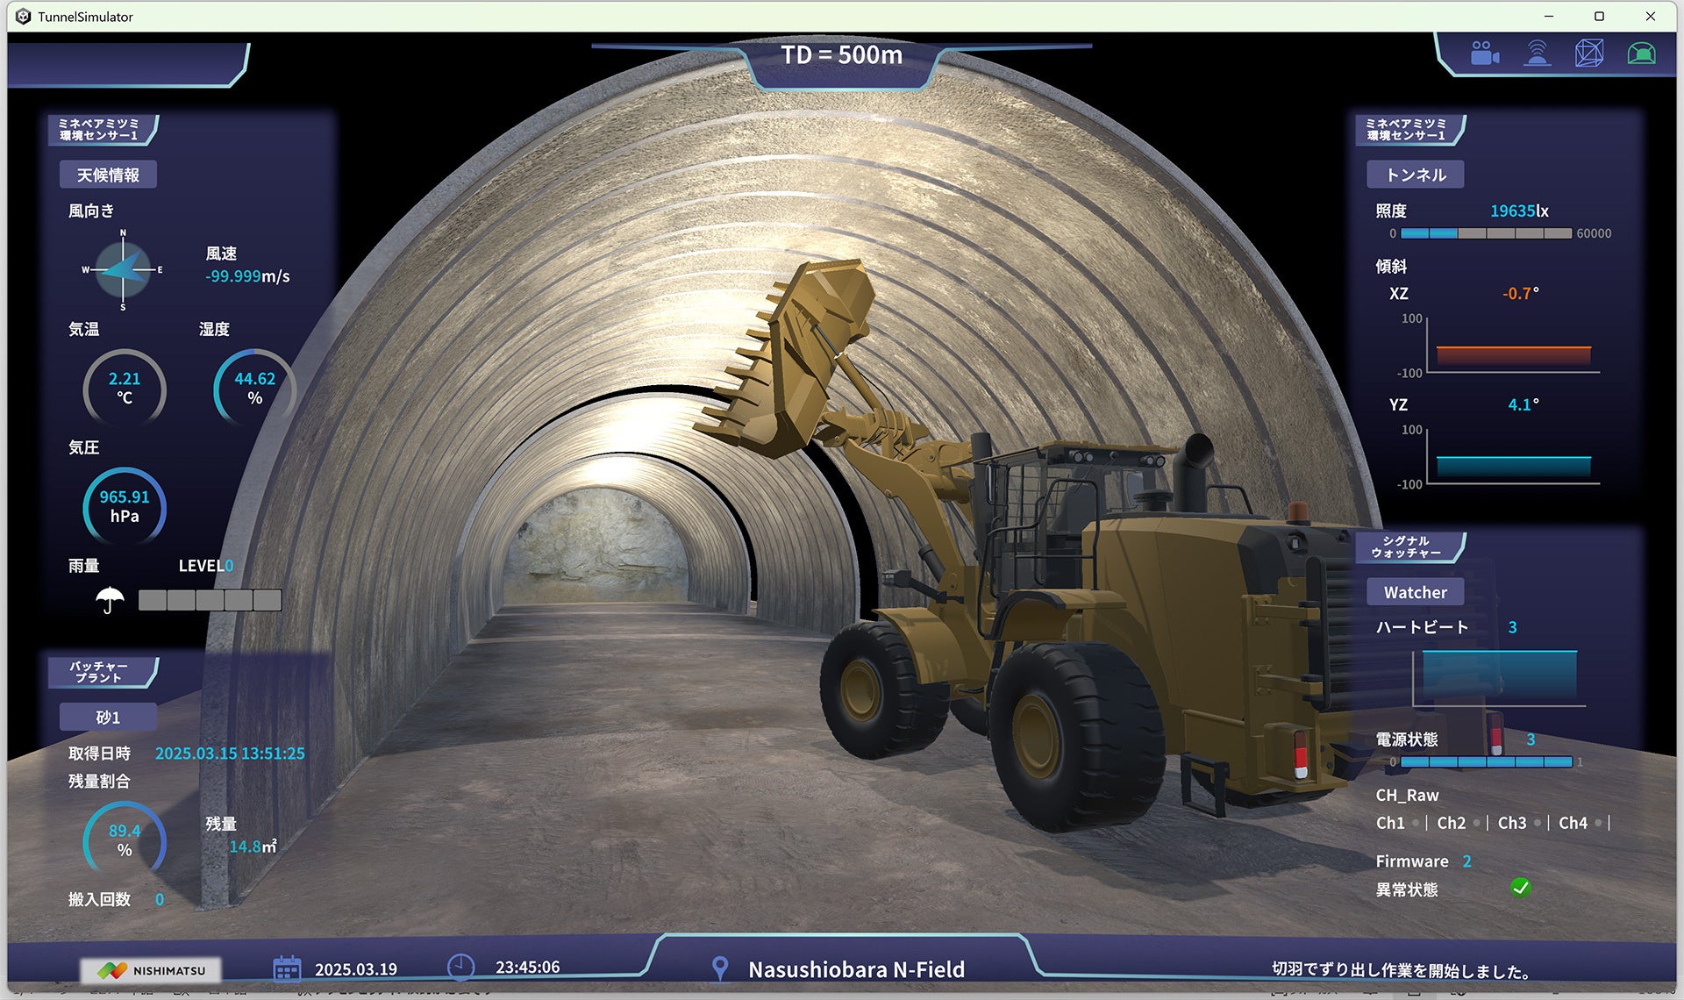1684x1000 pixels.
Task: Toggle the wireframe cube icon
Action: coord(1589,54)
